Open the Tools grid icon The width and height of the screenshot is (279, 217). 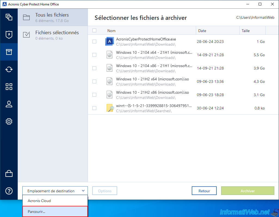(9, 87)
